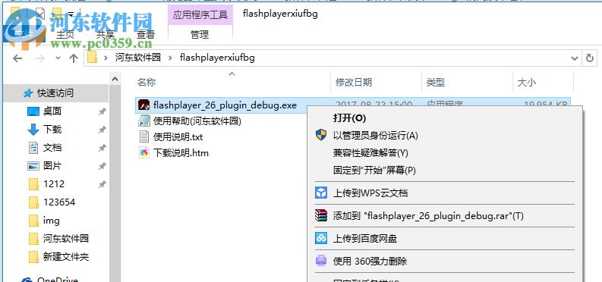The width and height of the screenshot is (602, 282).
Task: Sort files by 修改日期 column
Action: click(x=354, y=82)
